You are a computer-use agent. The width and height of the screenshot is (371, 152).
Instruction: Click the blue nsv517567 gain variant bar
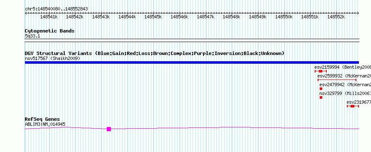click(192, 62)
